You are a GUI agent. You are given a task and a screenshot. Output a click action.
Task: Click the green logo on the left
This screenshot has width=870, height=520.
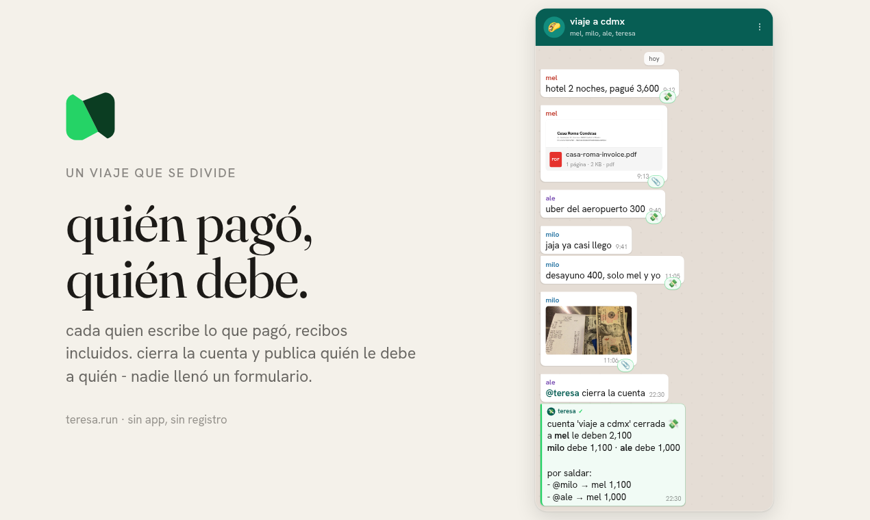(x=90, y=116)
